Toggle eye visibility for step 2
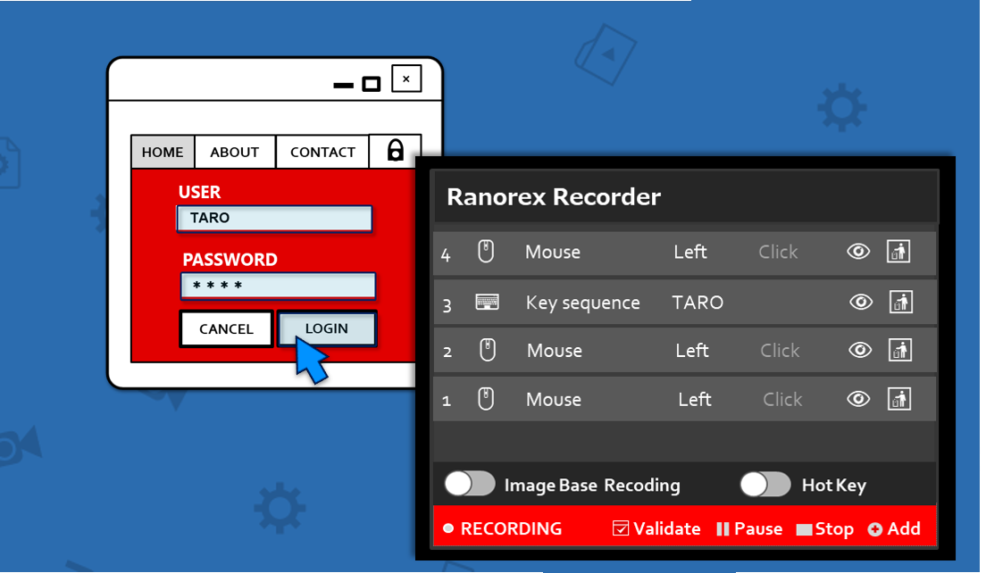The image size is (986, 573). point(859,350)
